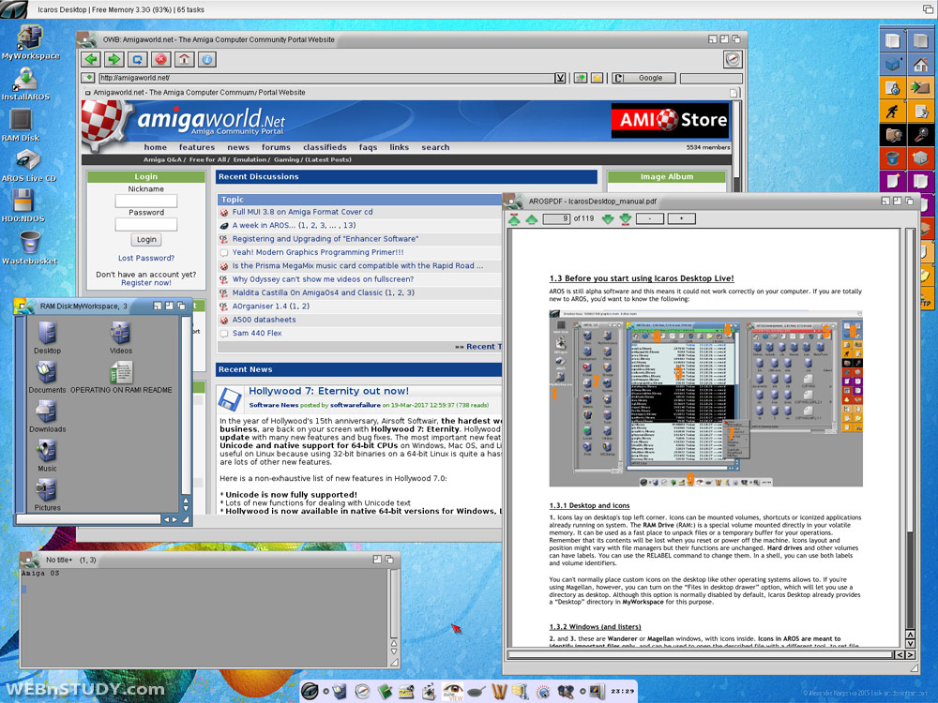Viewport: 938px width, 703px height.
Task: Click the padlock document icon in side panel
Action: point(893,88)
